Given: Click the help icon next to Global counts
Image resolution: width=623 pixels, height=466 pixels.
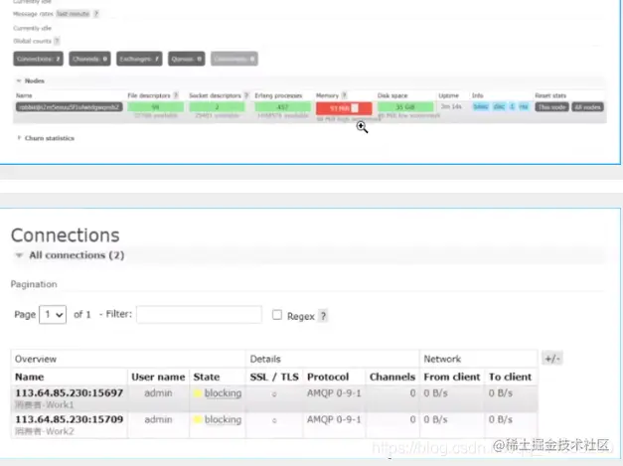Looking at the screenshot, I should click(57, 41).
